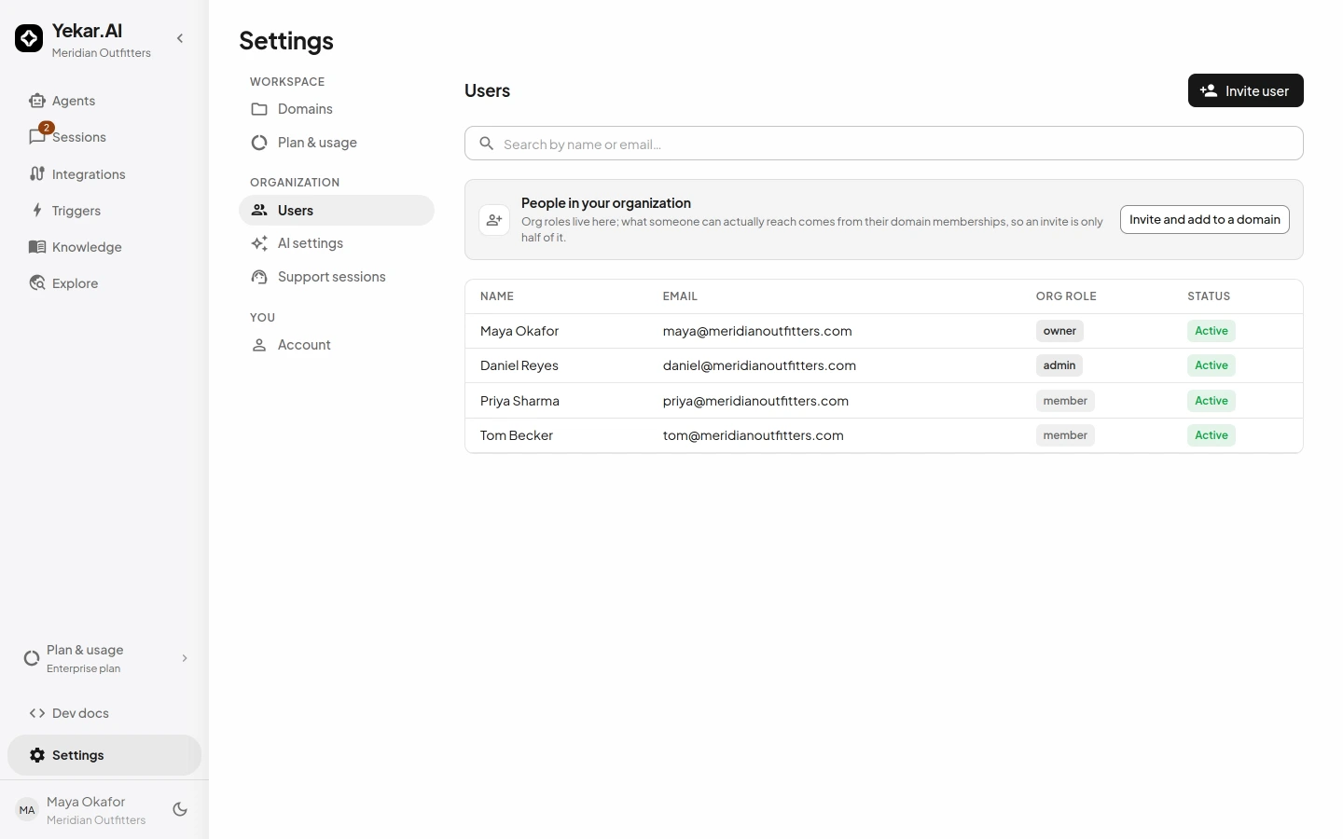This screenshot has height=839, width=1343.
Task: Open the Triggers lightning icon
Action: pyautogui.click(x=37, y=211)
